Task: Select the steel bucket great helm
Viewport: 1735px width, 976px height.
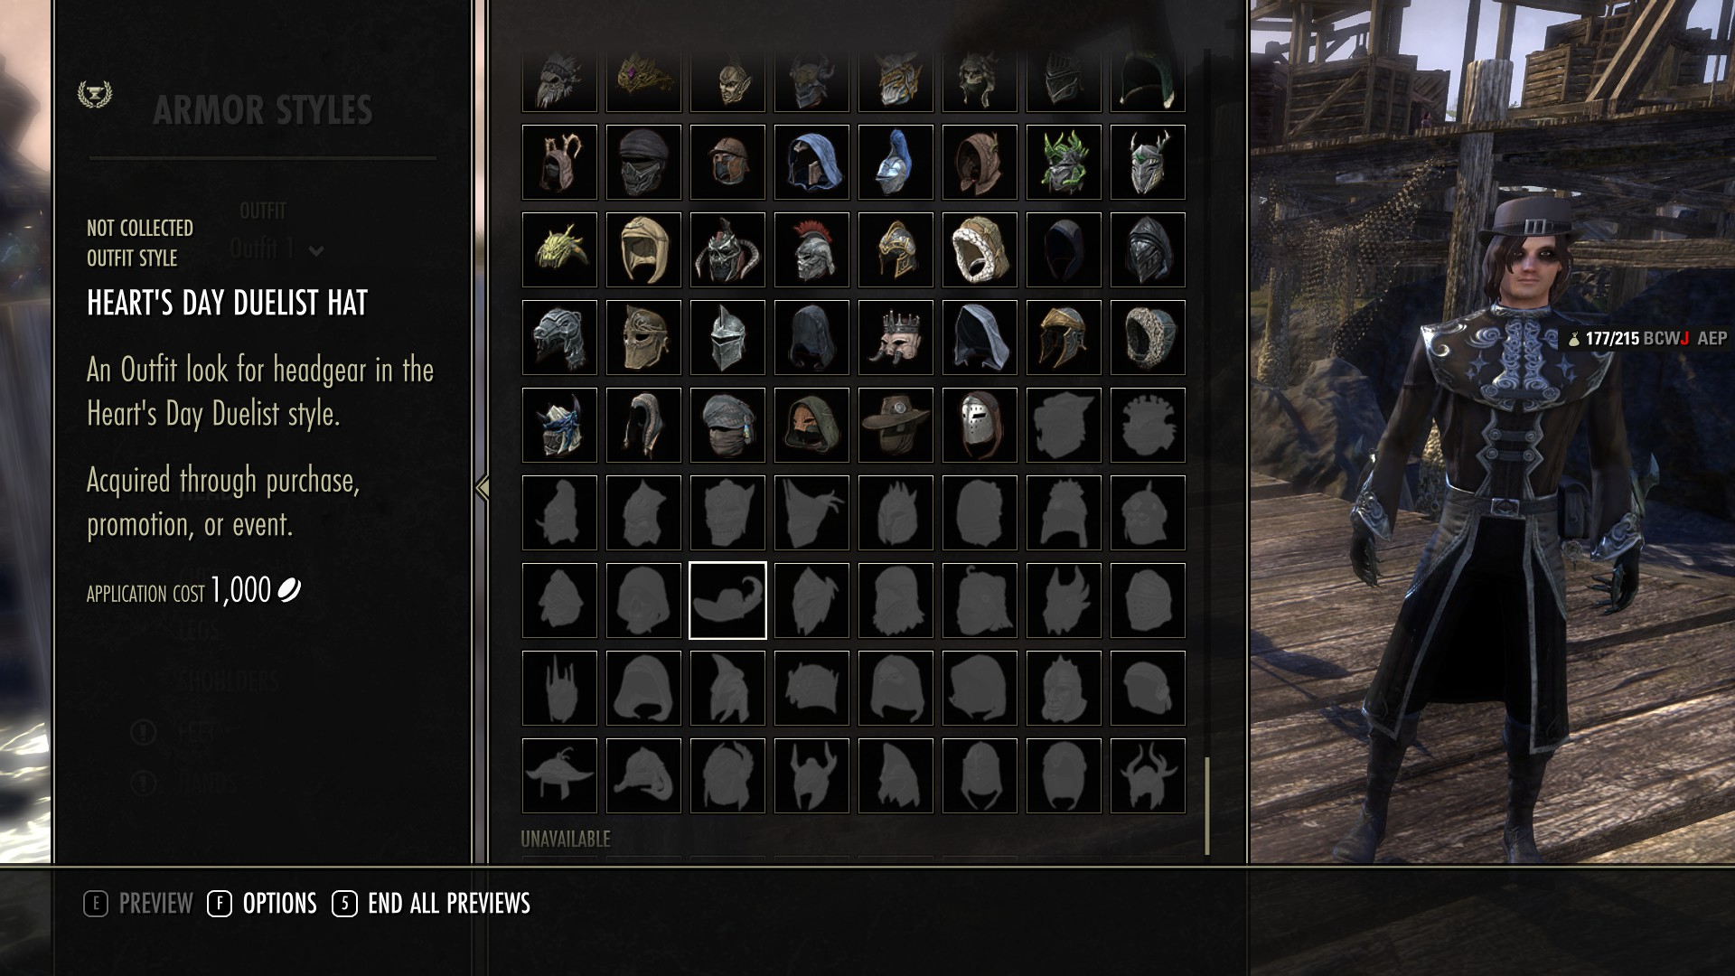Action: coord(980,426)
